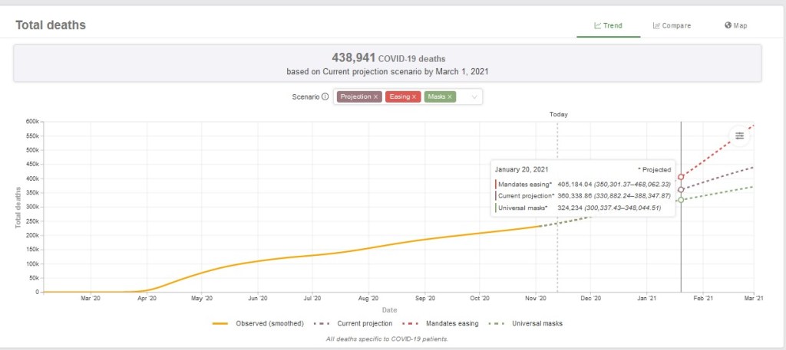This screenshot has height=350, width=786.
Task: Click the line chart icon beside Trend
Action: pos(598,25)
